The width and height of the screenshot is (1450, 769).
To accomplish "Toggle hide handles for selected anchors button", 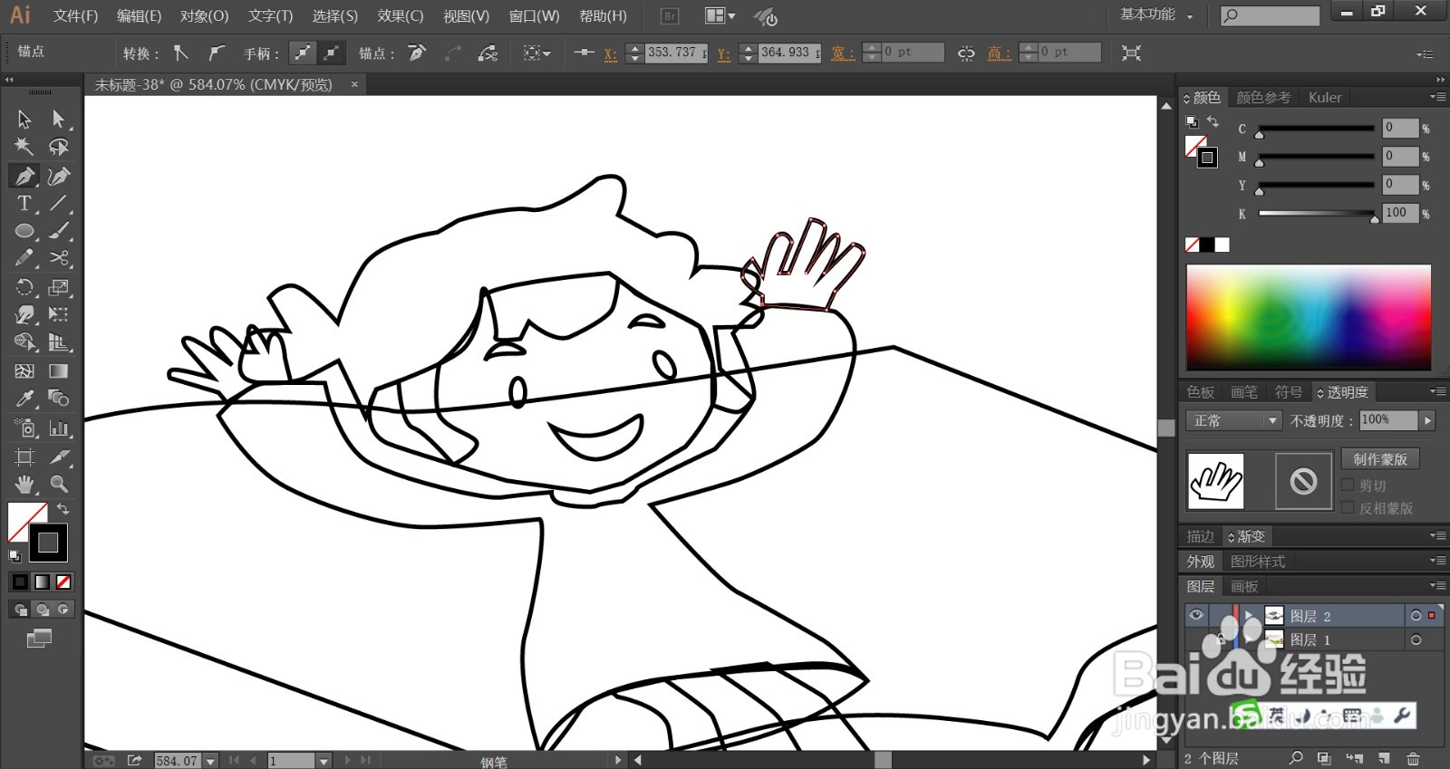I will click(332, 53).
